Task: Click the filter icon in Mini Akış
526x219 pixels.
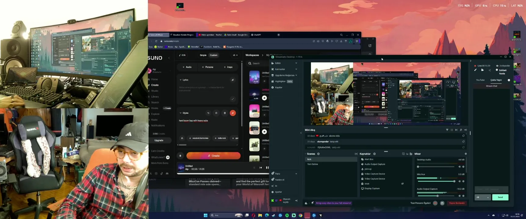Action: (447, 130)
